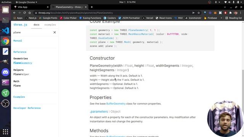Open the new tab plus button
The image size is (244, 137).
pyautogui.click(x=91, y=7)
